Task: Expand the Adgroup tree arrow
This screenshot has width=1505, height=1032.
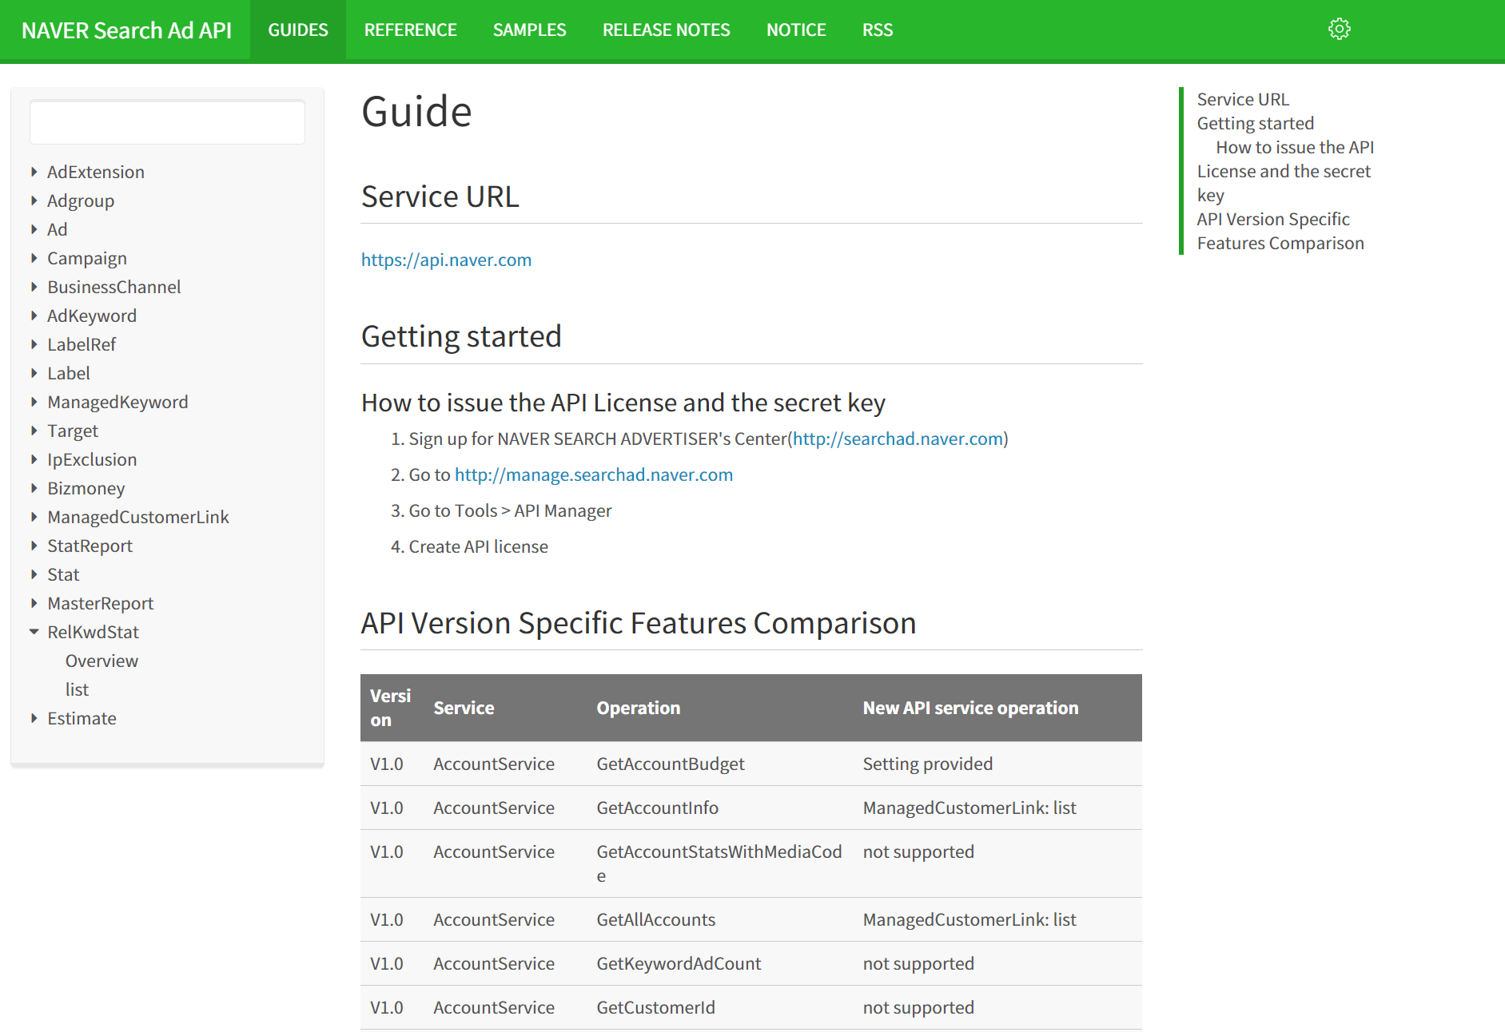Action: tap(34, 200)
